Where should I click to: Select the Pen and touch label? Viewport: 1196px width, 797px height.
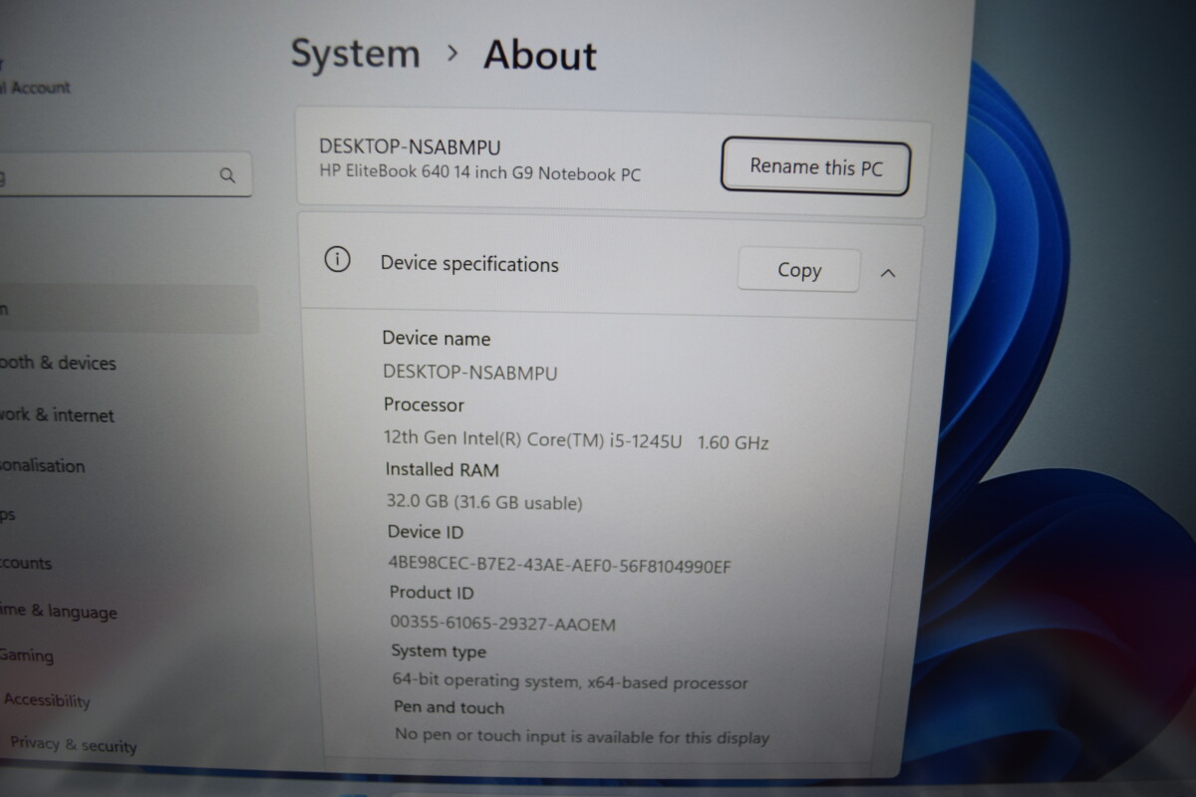[x=449, y=707]
